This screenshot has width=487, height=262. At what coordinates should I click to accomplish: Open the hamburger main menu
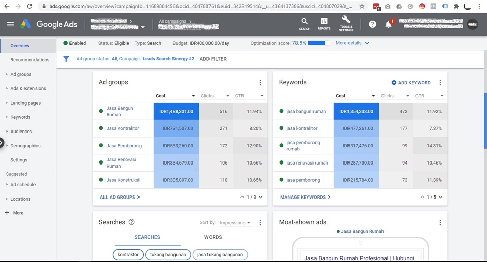coord(10,24)
